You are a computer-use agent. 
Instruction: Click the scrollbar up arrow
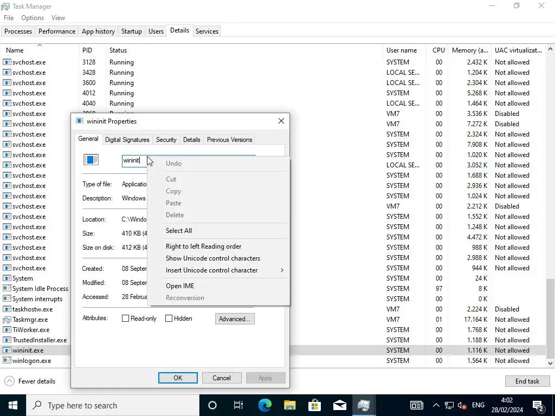pos(550,49)
